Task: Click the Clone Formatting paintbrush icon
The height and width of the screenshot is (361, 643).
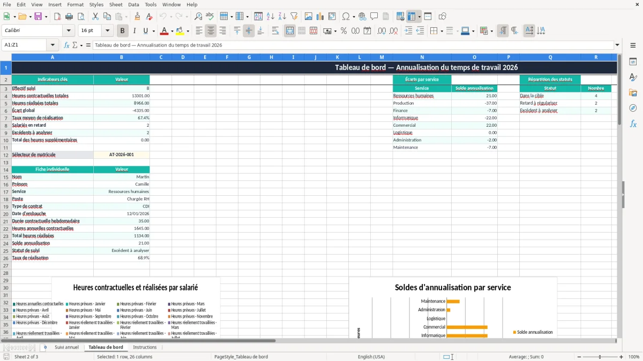Action: [138, 17]
